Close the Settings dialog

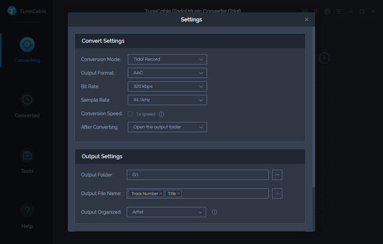point(306,20)
